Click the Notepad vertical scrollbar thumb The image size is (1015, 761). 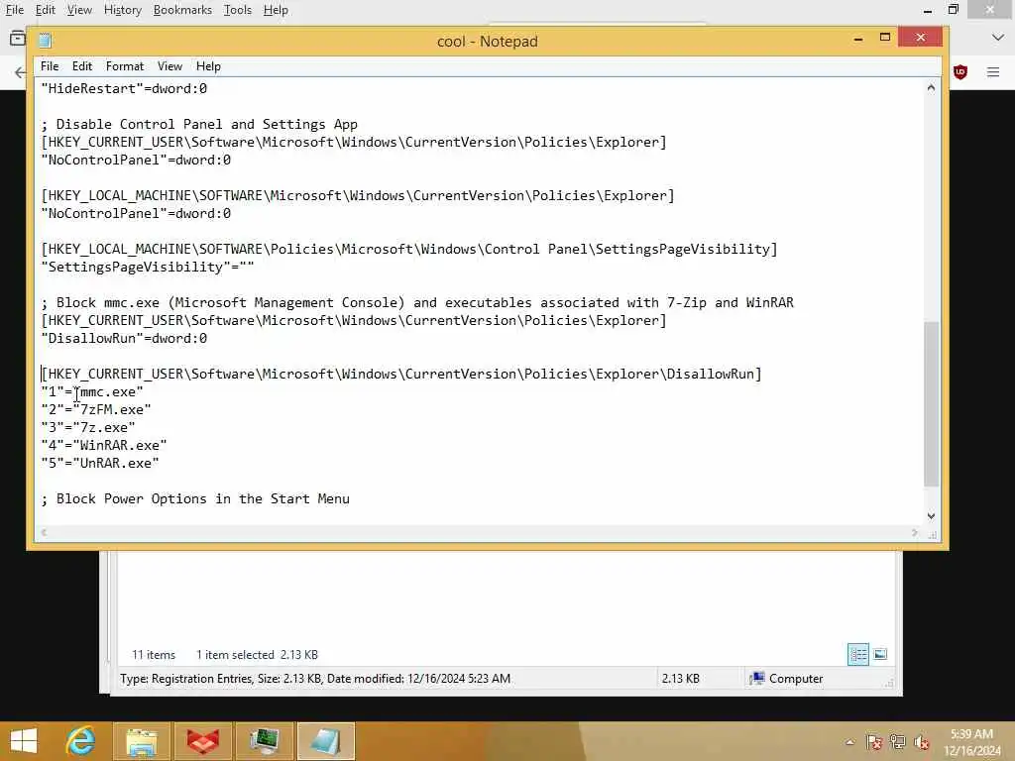pos(931,403)
